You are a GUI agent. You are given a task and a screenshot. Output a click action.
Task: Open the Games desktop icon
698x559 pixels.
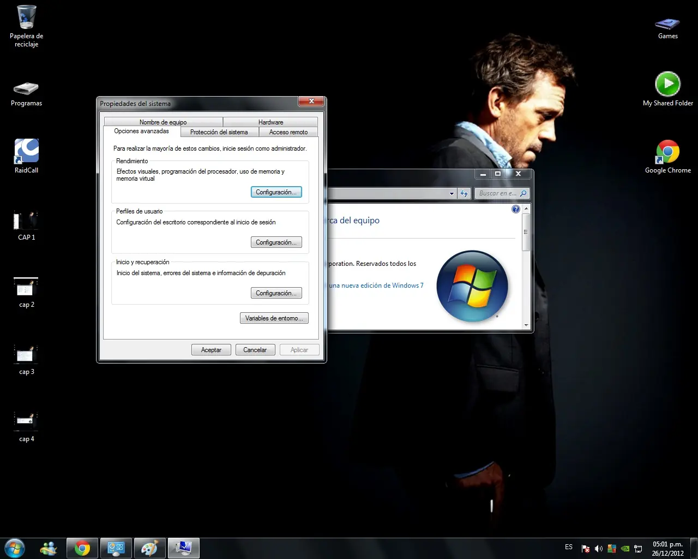(667, 24)
